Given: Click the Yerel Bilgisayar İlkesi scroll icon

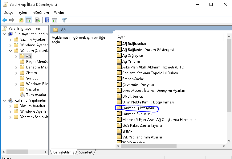Looking at the screenshot, I should pyautogui.click(x=5, y=29).
